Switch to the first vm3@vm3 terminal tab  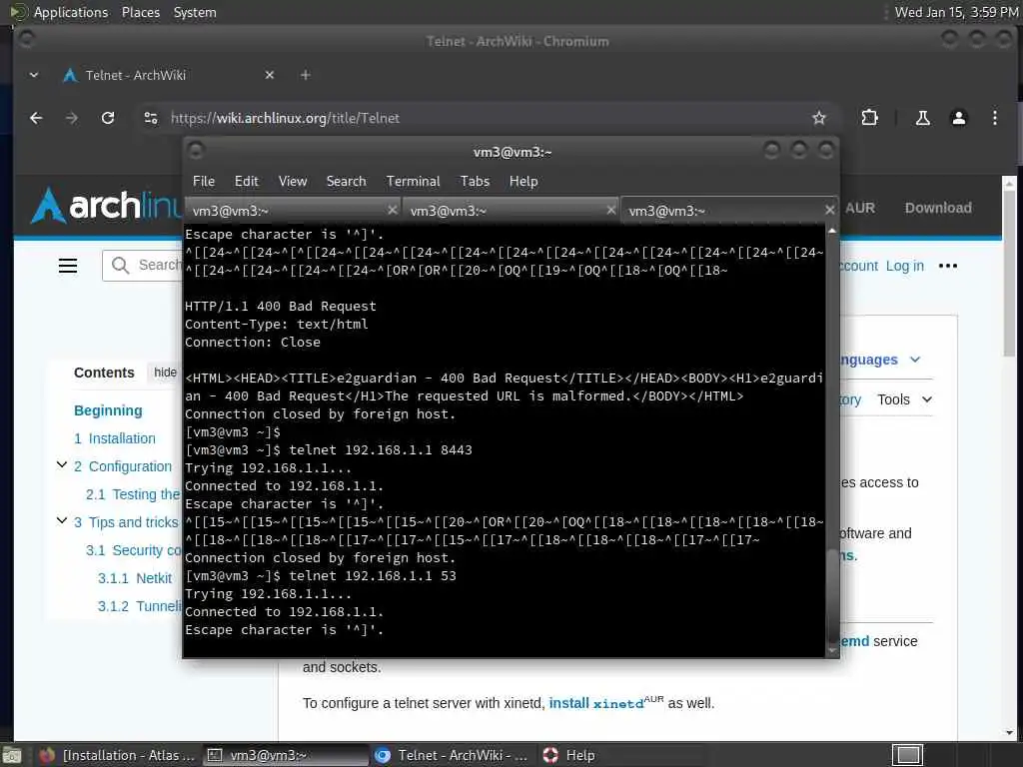(x=293, y=211)
